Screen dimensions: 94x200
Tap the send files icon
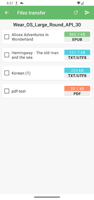coord(87,12)
